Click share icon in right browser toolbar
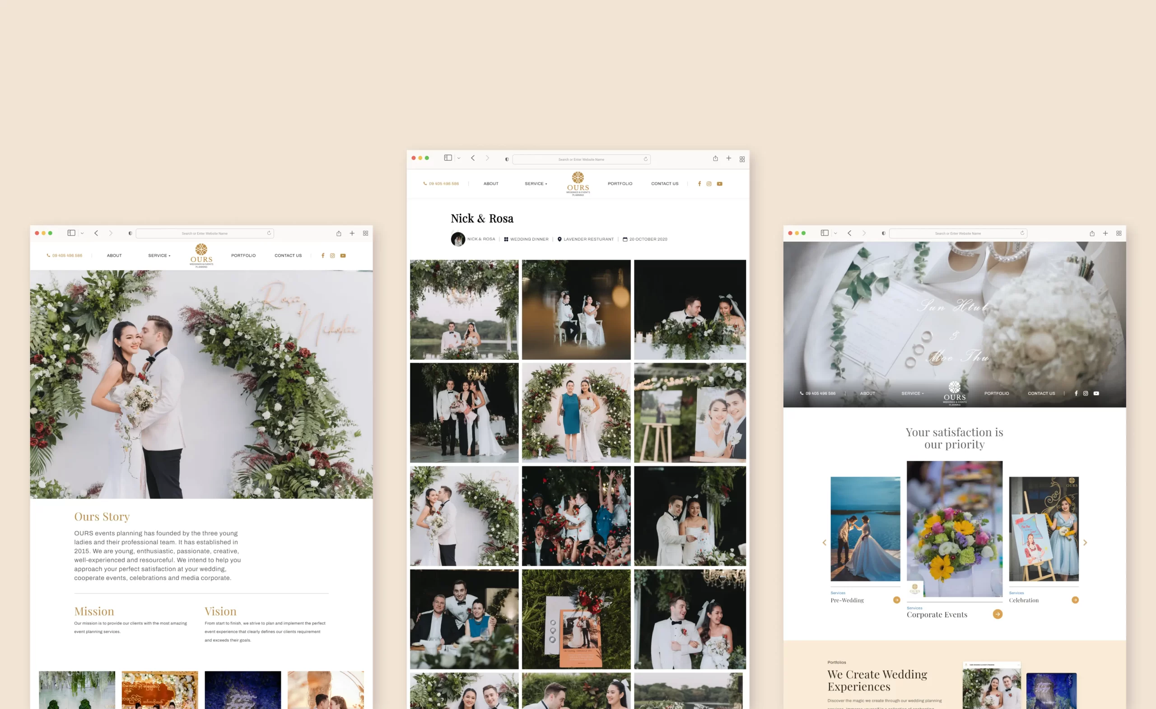Image resolution: width=1156 pixels, height=709 pixels. pyautogui.click(x=1092, y=233)
